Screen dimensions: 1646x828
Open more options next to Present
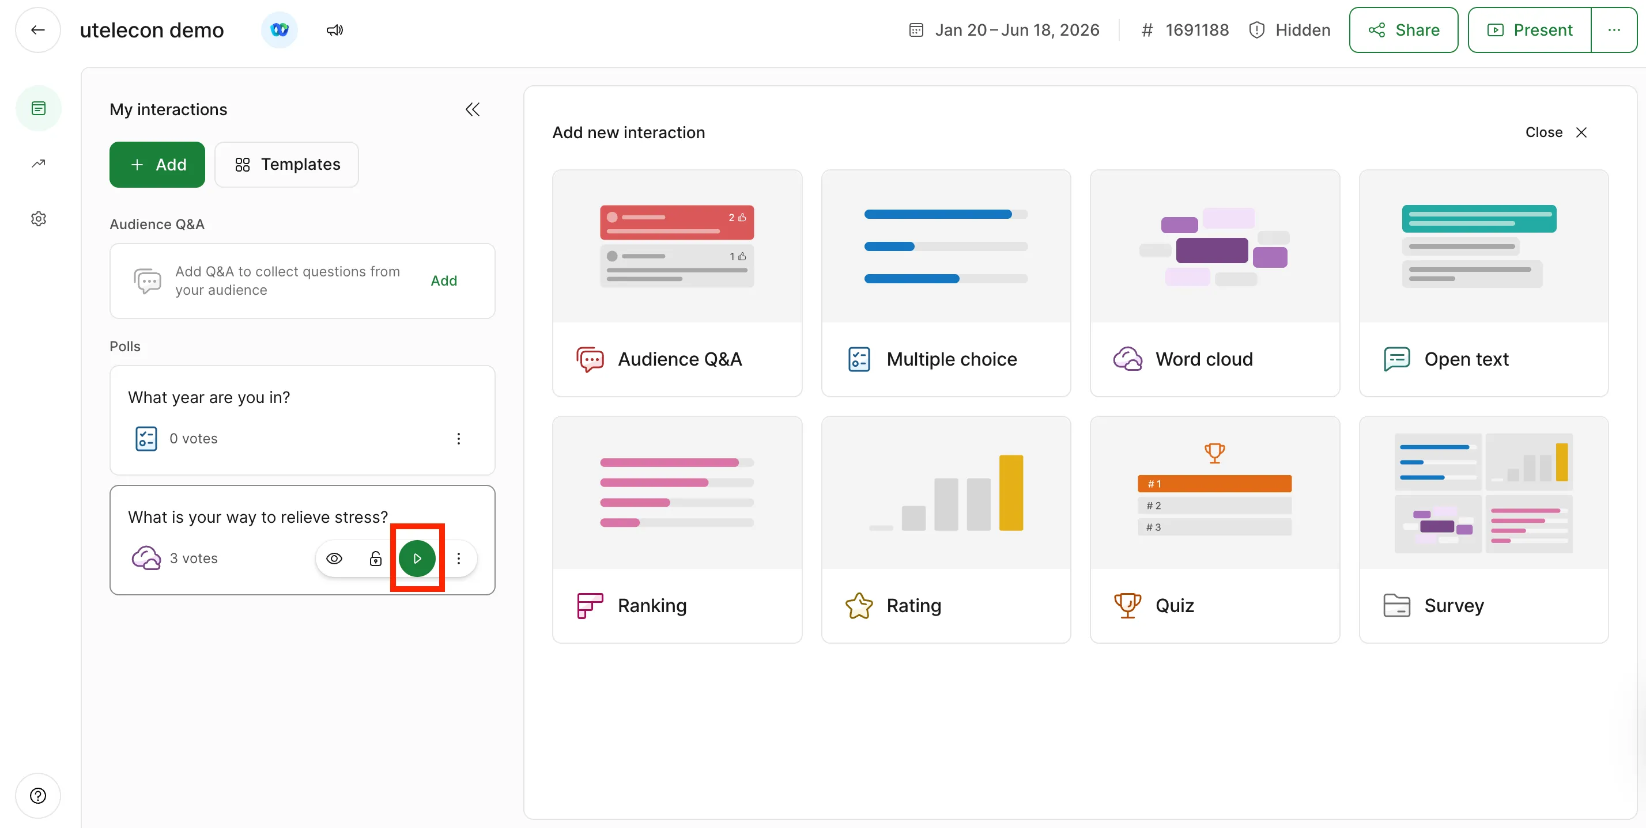(x=1613, y=30)
